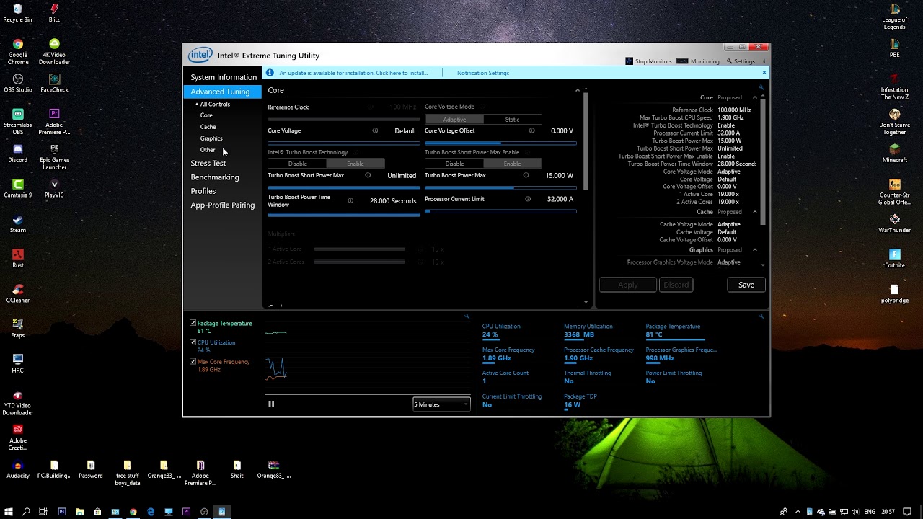Enable Intel Turbo Boost Technology
The image size is (923, 519).
pyautogui.click(x=355, y=164)
